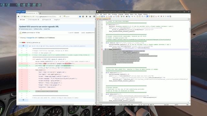Open the Firefox downloads arrow icon
The width and height of the screenshot is (207, 116).
pos(87,16)
